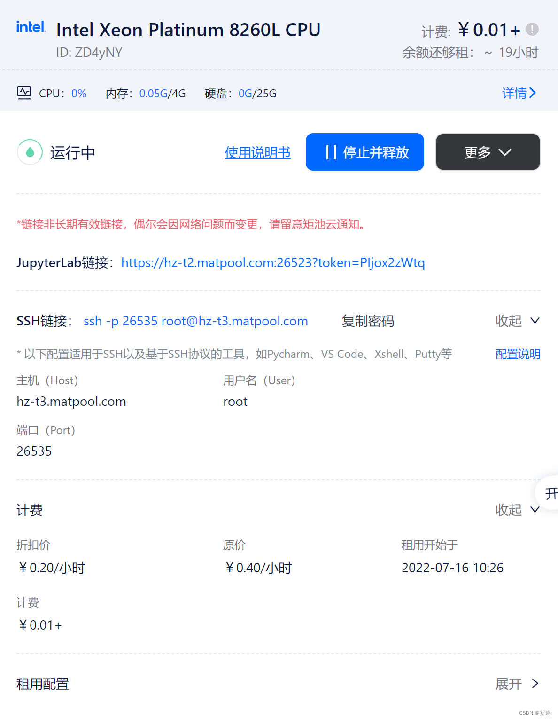Click discounted price ¥0.20/小时
Viewport: 558px width, 720px height.
pos(52,568)
